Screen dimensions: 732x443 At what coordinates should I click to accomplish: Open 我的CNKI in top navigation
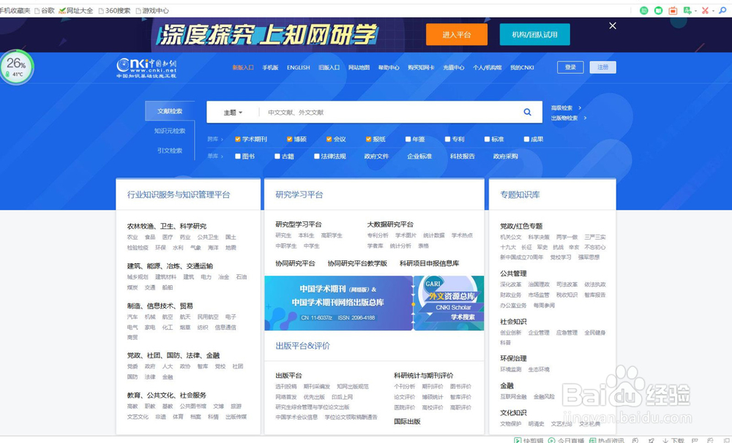[522, 67]
